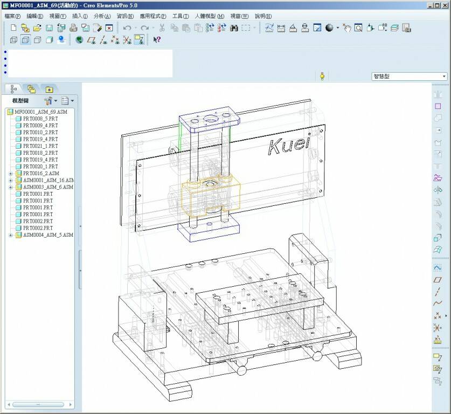Toggle datum axis display
451x414 pixels.
click(103, 39)
